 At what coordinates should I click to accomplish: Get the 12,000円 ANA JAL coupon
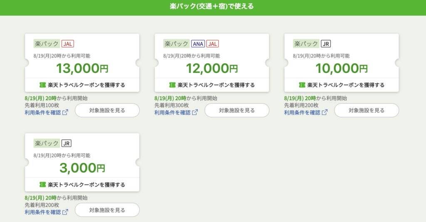coord(212,85)
